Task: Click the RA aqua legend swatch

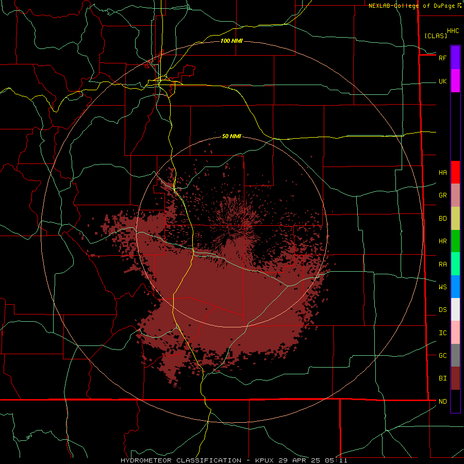Action: click(455, 264)
